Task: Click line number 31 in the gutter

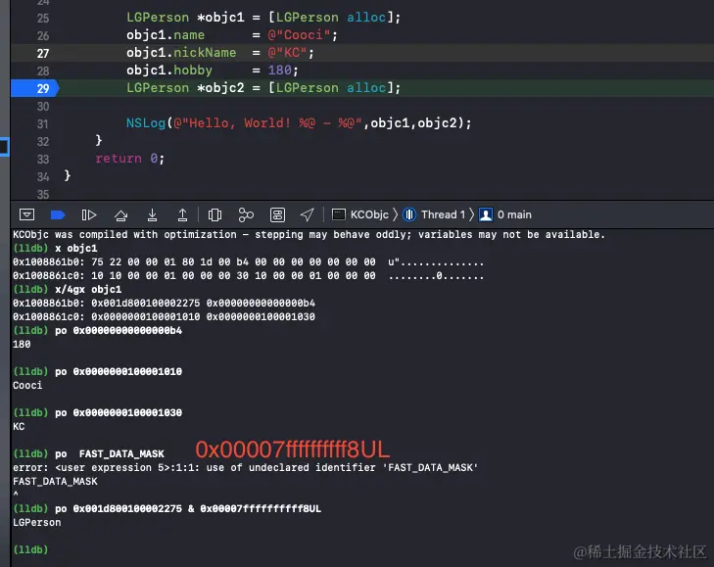Action: click(x=43, y=123)
